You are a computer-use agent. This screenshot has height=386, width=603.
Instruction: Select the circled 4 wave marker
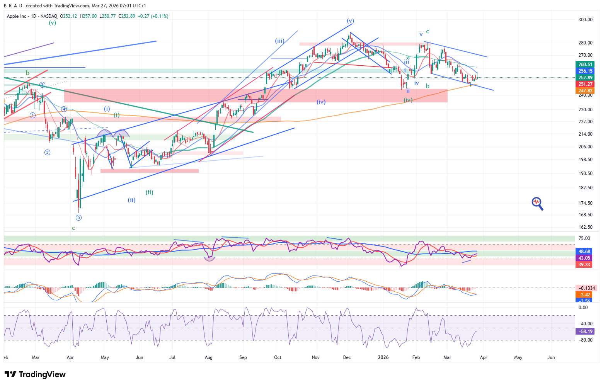click(x=64, y=109)
